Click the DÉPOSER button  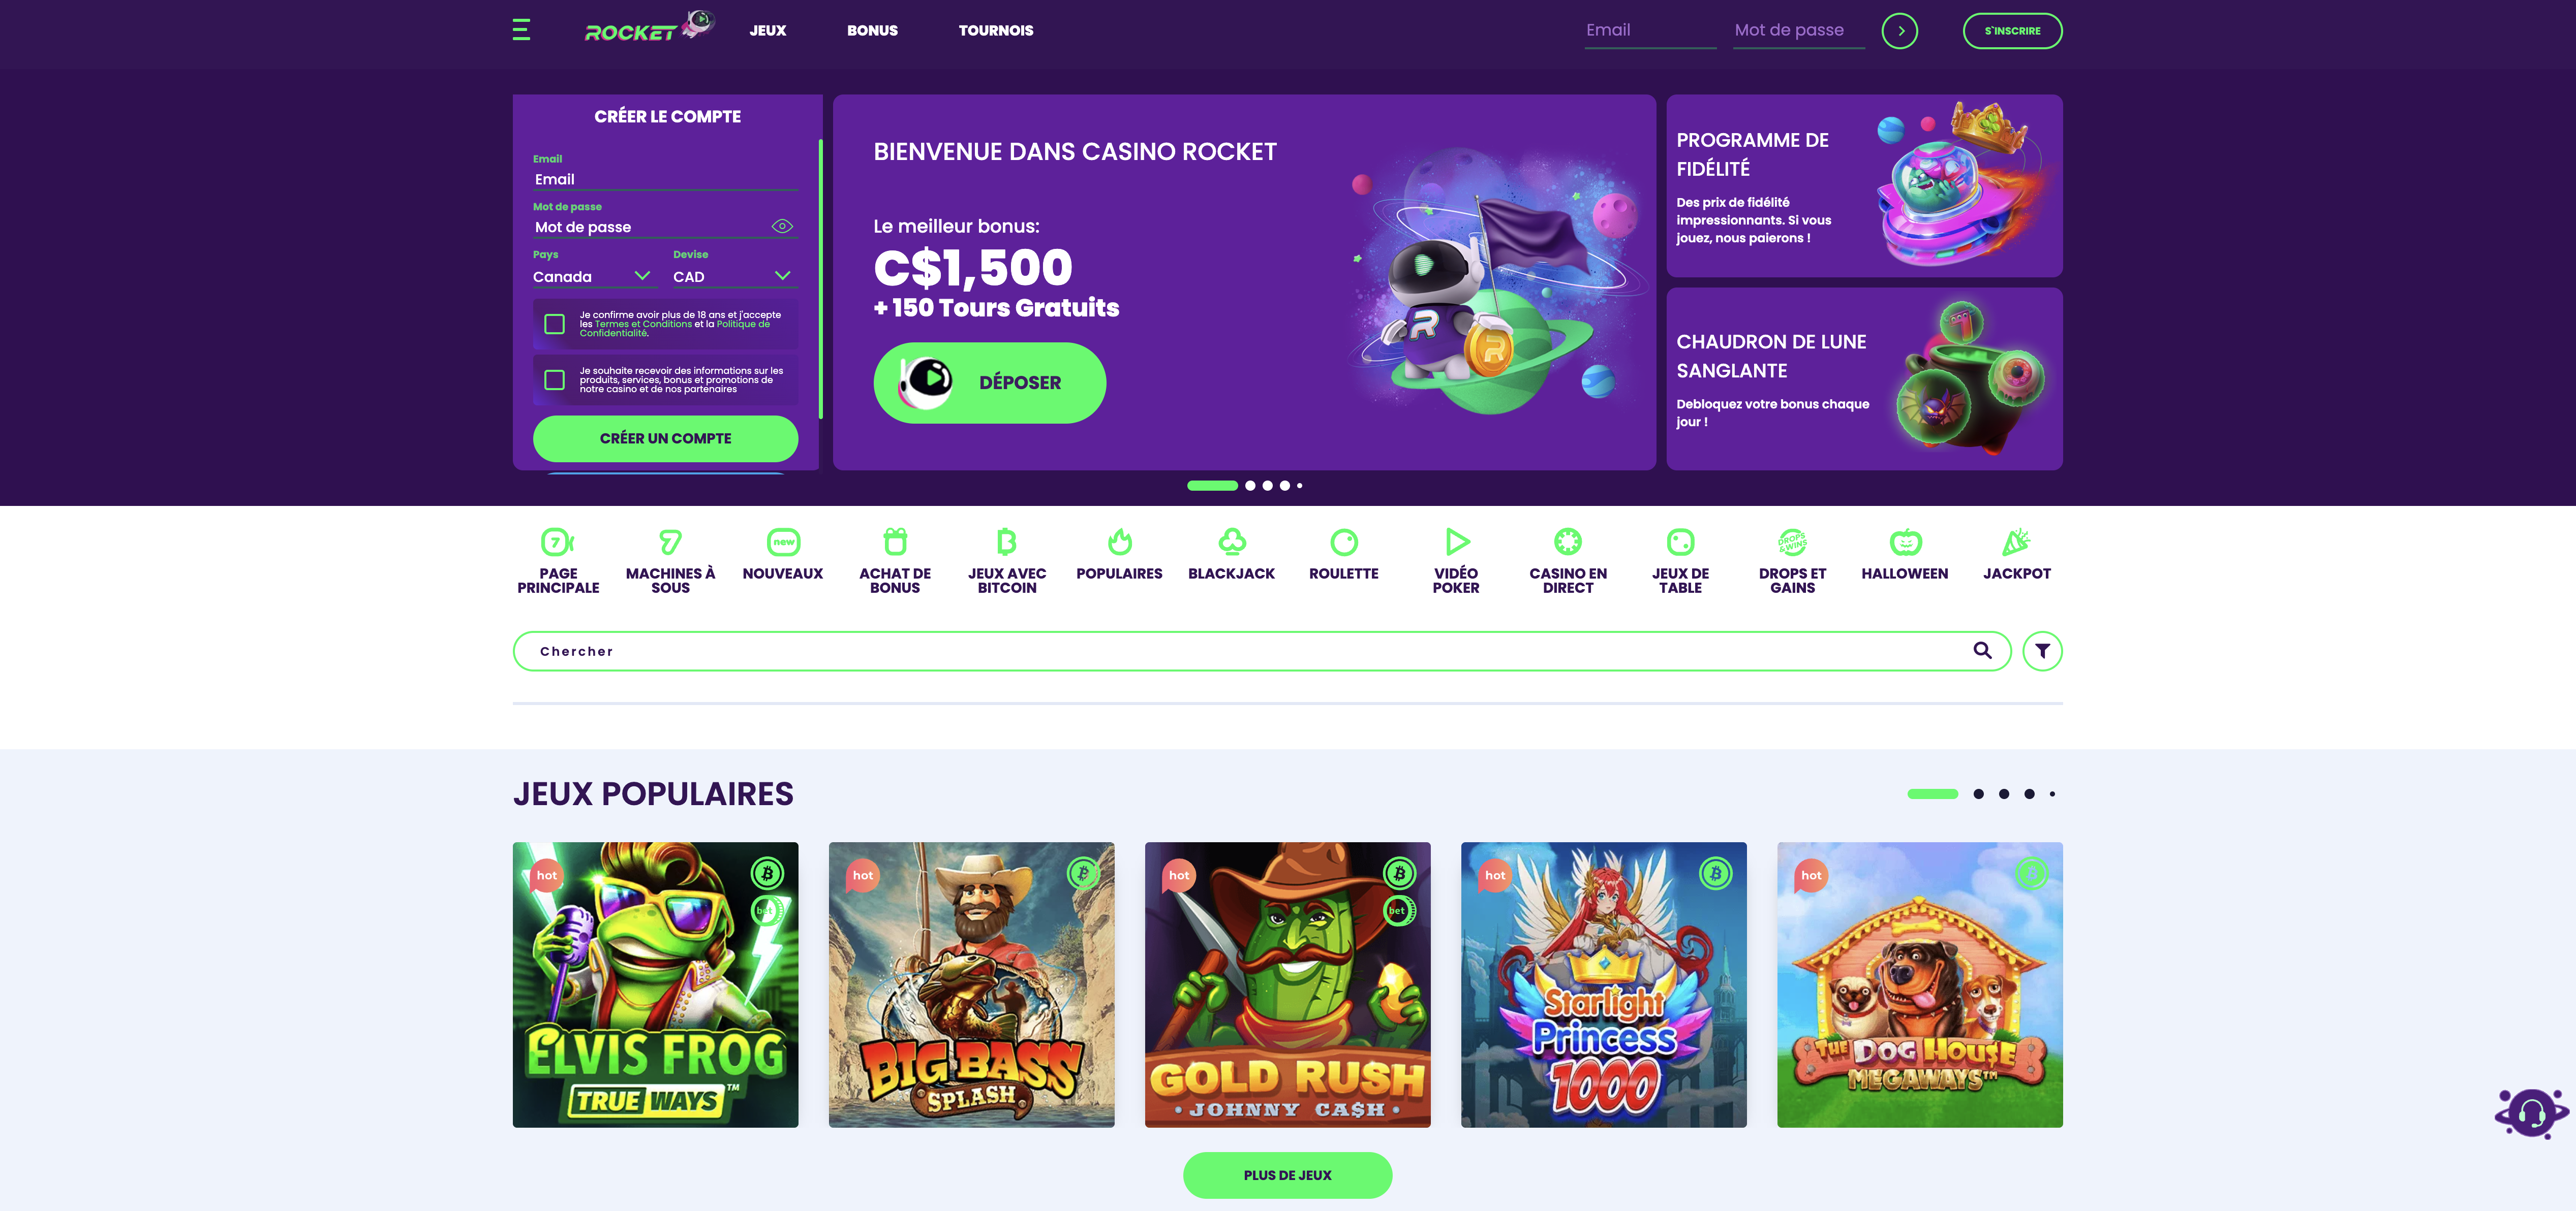989,383
